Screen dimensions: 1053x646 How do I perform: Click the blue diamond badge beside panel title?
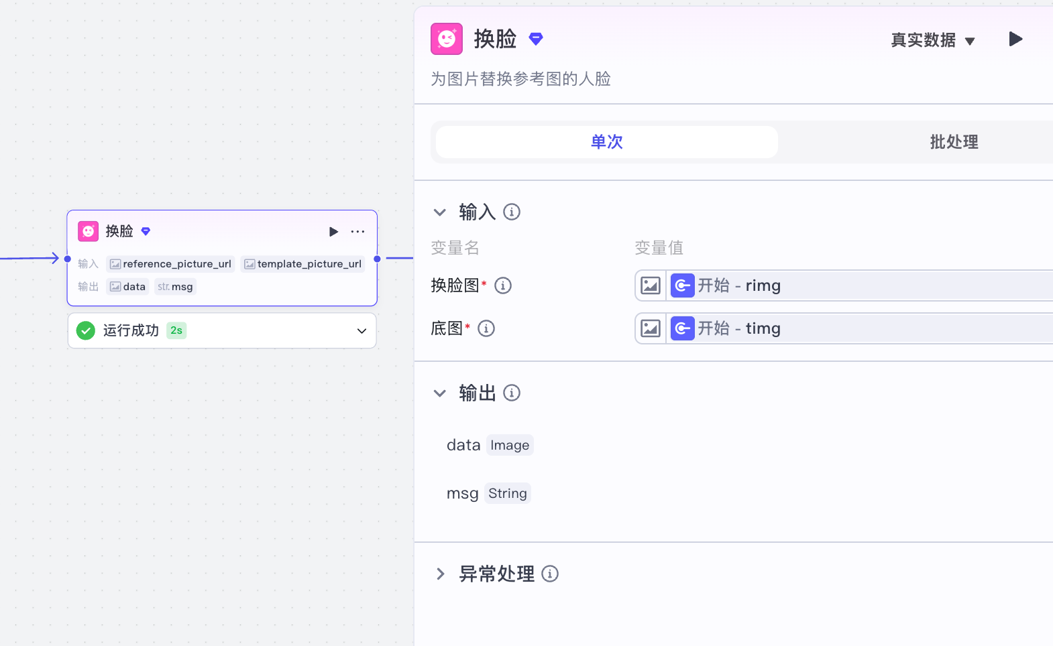pyautogui.click(x=535, y=39)
